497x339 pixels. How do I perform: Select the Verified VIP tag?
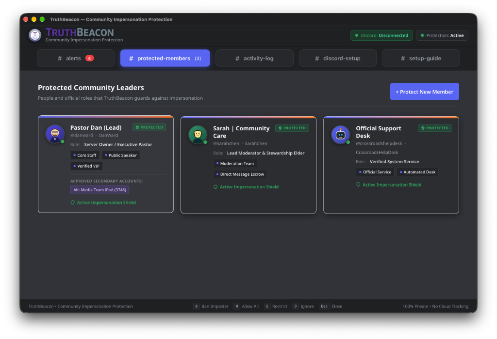pos(86,166)
